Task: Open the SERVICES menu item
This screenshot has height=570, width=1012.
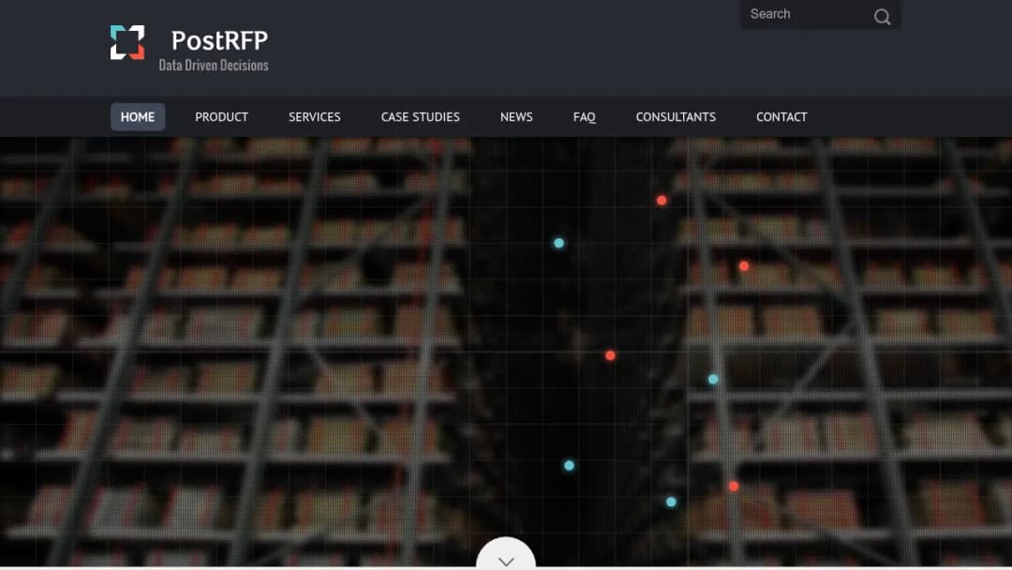Action: pyautogui.click(x=314, y=117)
